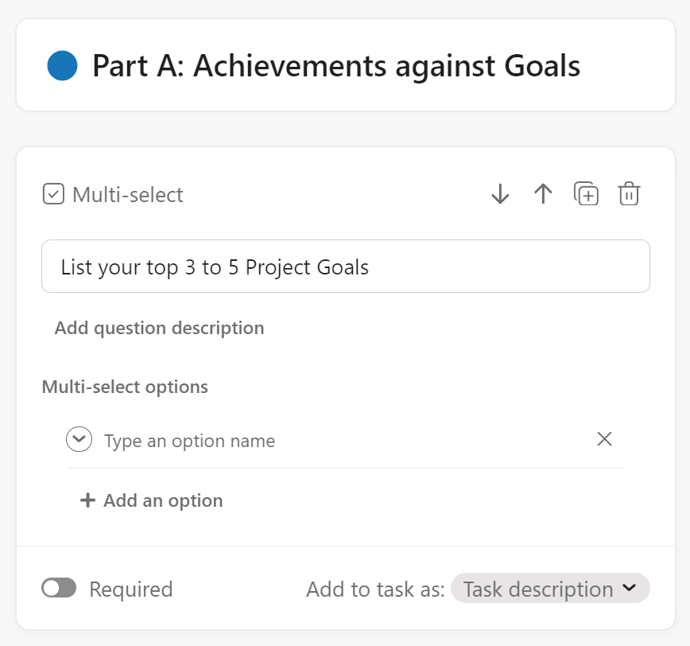Duplicate the Multi-select question

pyautogui.click(x=586, y=194)
